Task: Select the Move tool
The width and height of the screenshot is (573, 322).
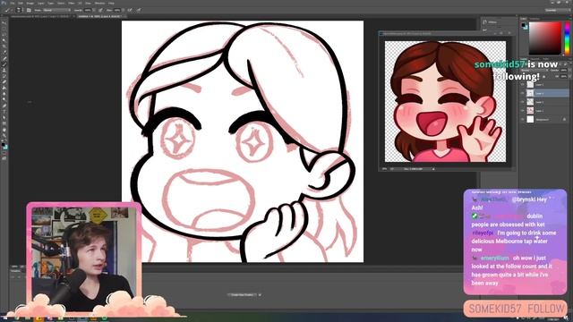Action: 4,22
